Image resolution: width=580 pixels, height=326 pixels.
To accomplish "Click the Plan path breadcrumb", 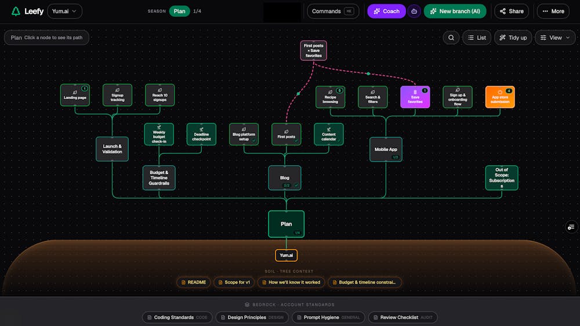I will tap(46, 38).
